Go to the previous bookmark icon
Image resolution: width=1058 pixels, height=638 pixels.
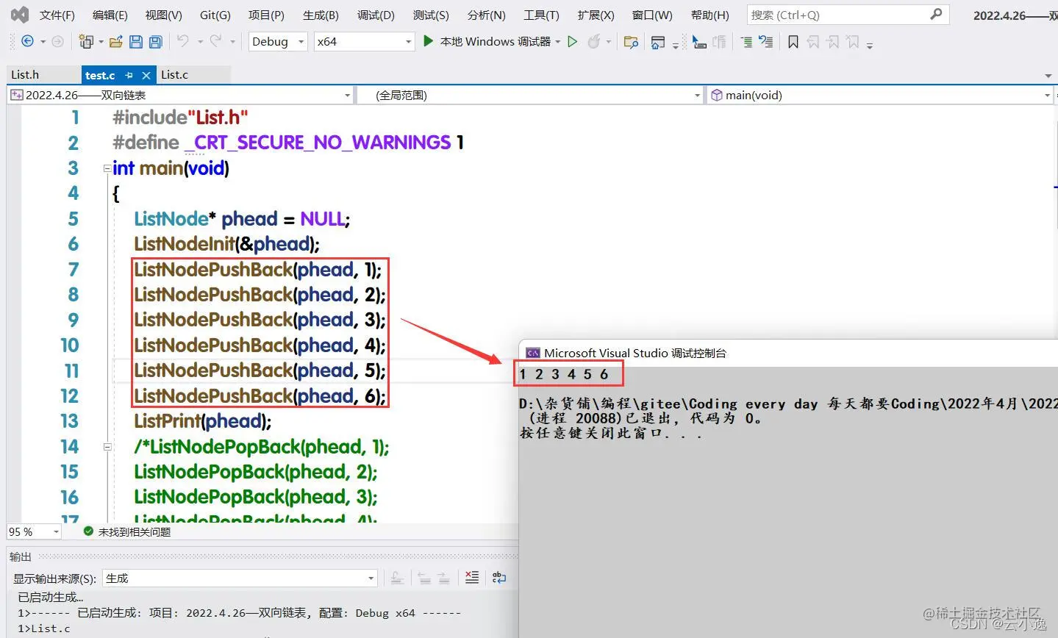point(813,42)
